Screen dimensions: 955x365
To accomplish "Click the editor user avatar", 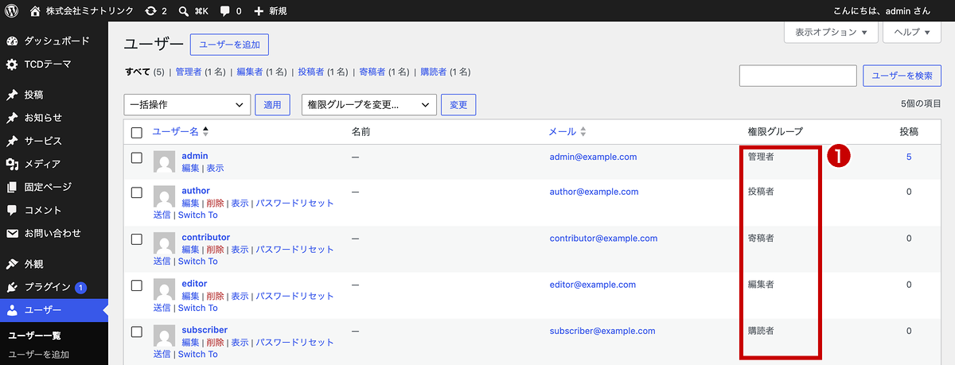I will click(164, 289).
